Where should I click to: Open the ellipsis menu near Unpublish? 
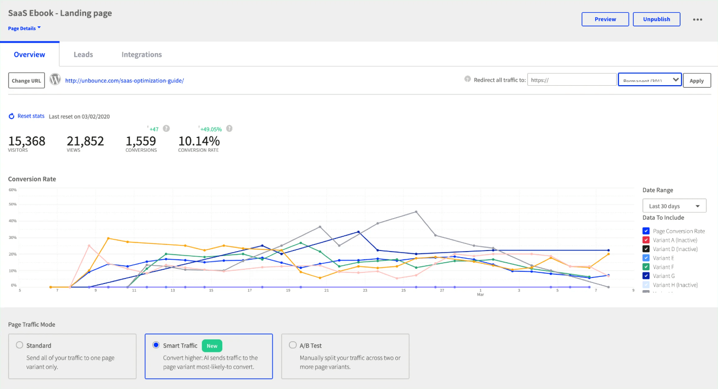tap(698, 19)
